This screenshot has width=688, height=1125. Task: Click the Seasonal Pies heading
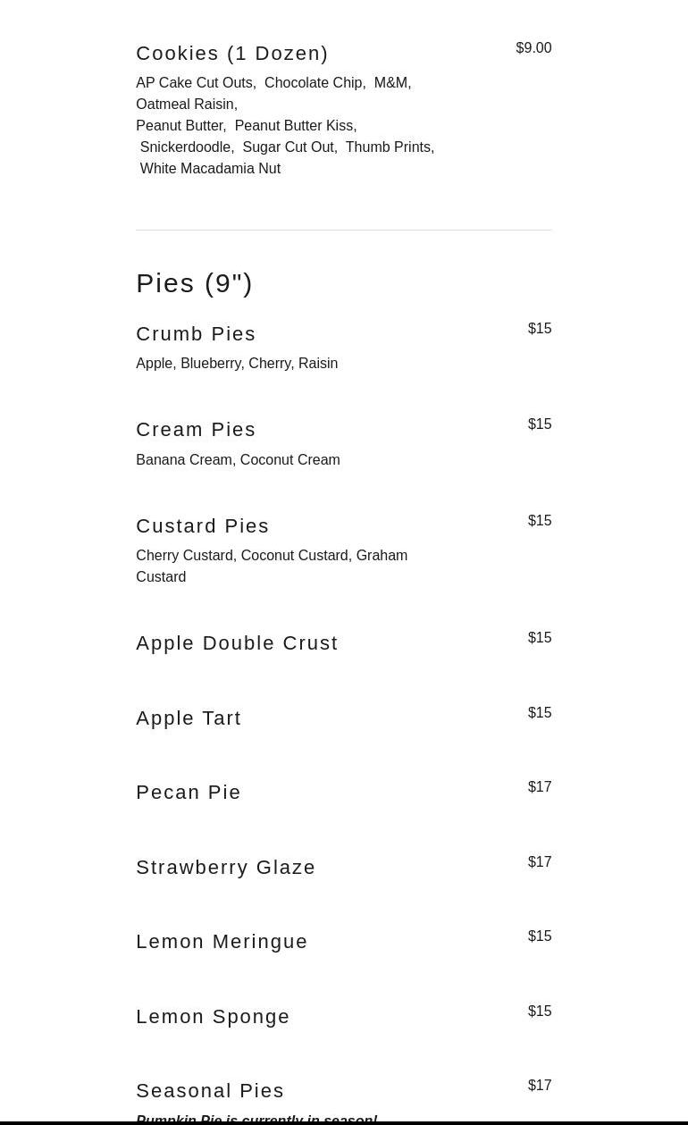tap(210, 1091)
